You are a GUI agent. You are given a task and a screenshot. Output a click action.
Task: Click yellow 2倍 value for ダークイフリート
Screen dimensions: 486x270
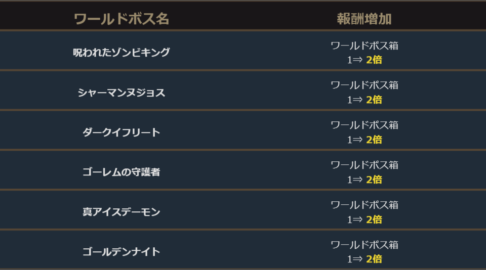[374, 140]
